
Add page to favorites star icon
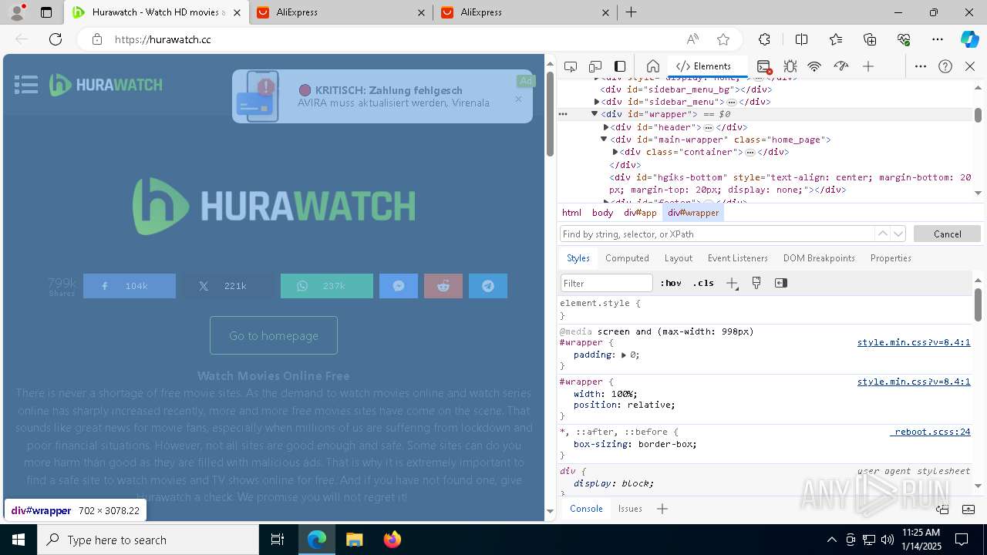(723, 39)
